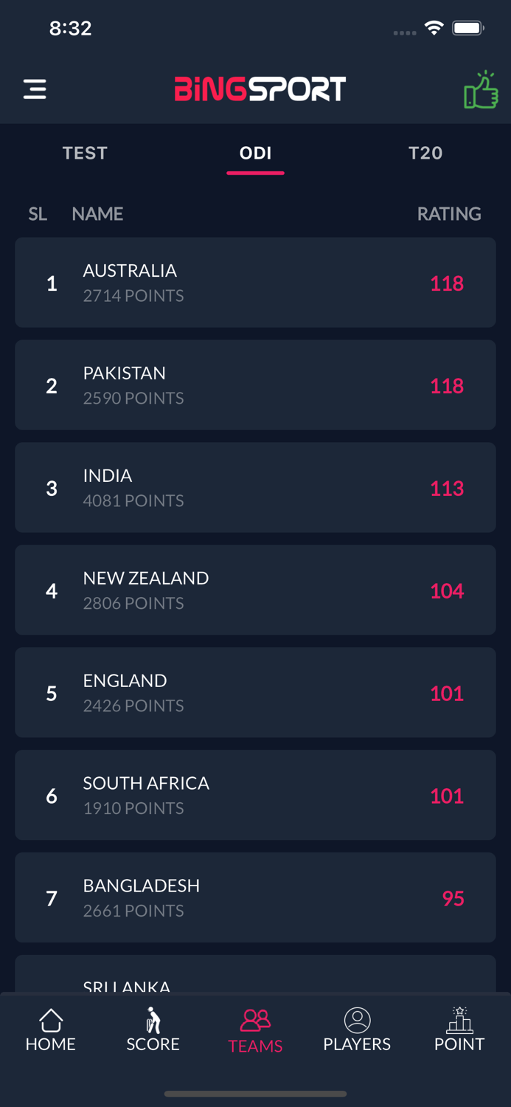This screenshot has height=1107, width=511.
Task: Tap the green thumbs-up icon
Action: click(481, 90)
